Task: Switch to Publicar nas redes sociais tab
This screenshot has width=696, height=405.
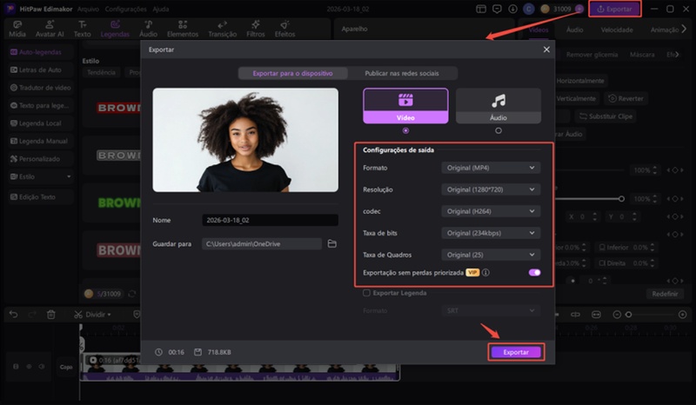Action: click(x=402, y=73)
